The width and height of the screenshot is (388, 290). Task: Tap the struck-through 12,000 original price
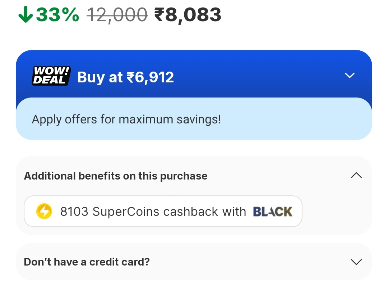pos(117,15)
